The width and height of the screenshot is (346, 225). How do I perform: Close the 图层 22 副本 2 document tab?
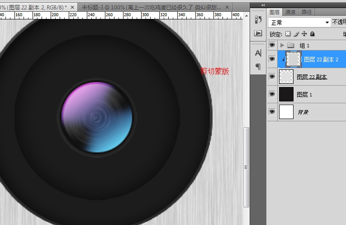coord(72,7)
